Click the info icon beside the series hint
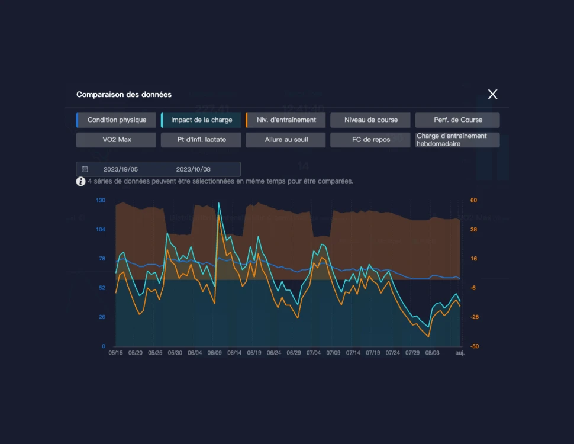The width and height of the screenshot is (574, 444). [x=80, y=182]
